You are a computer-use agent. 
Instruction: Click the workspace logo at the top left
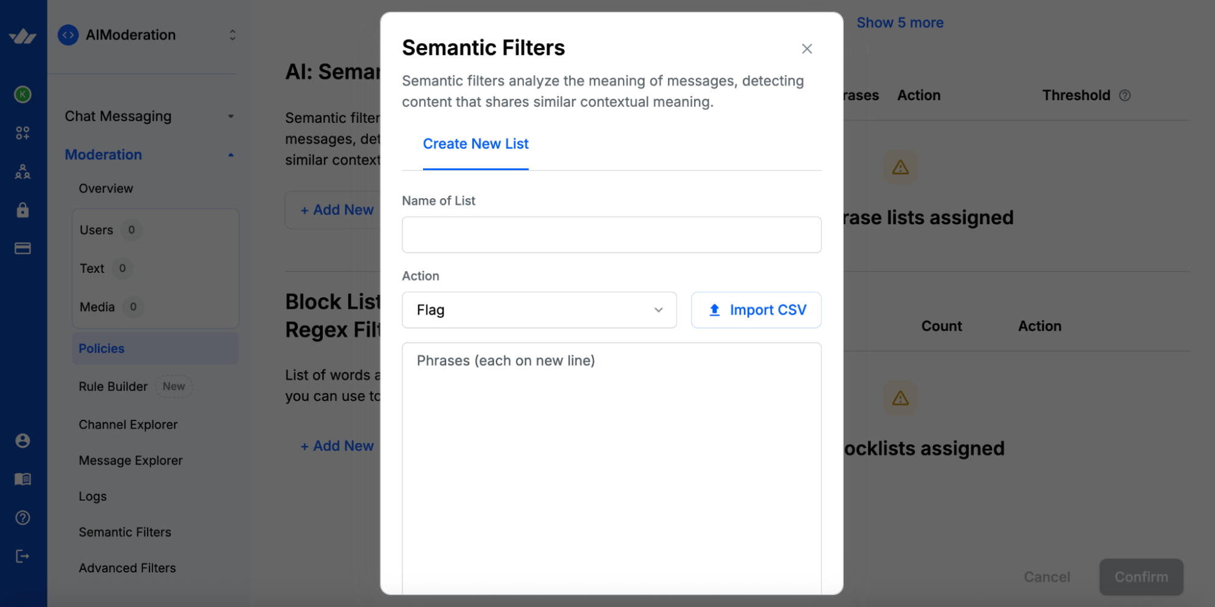[x=22, y=35]
